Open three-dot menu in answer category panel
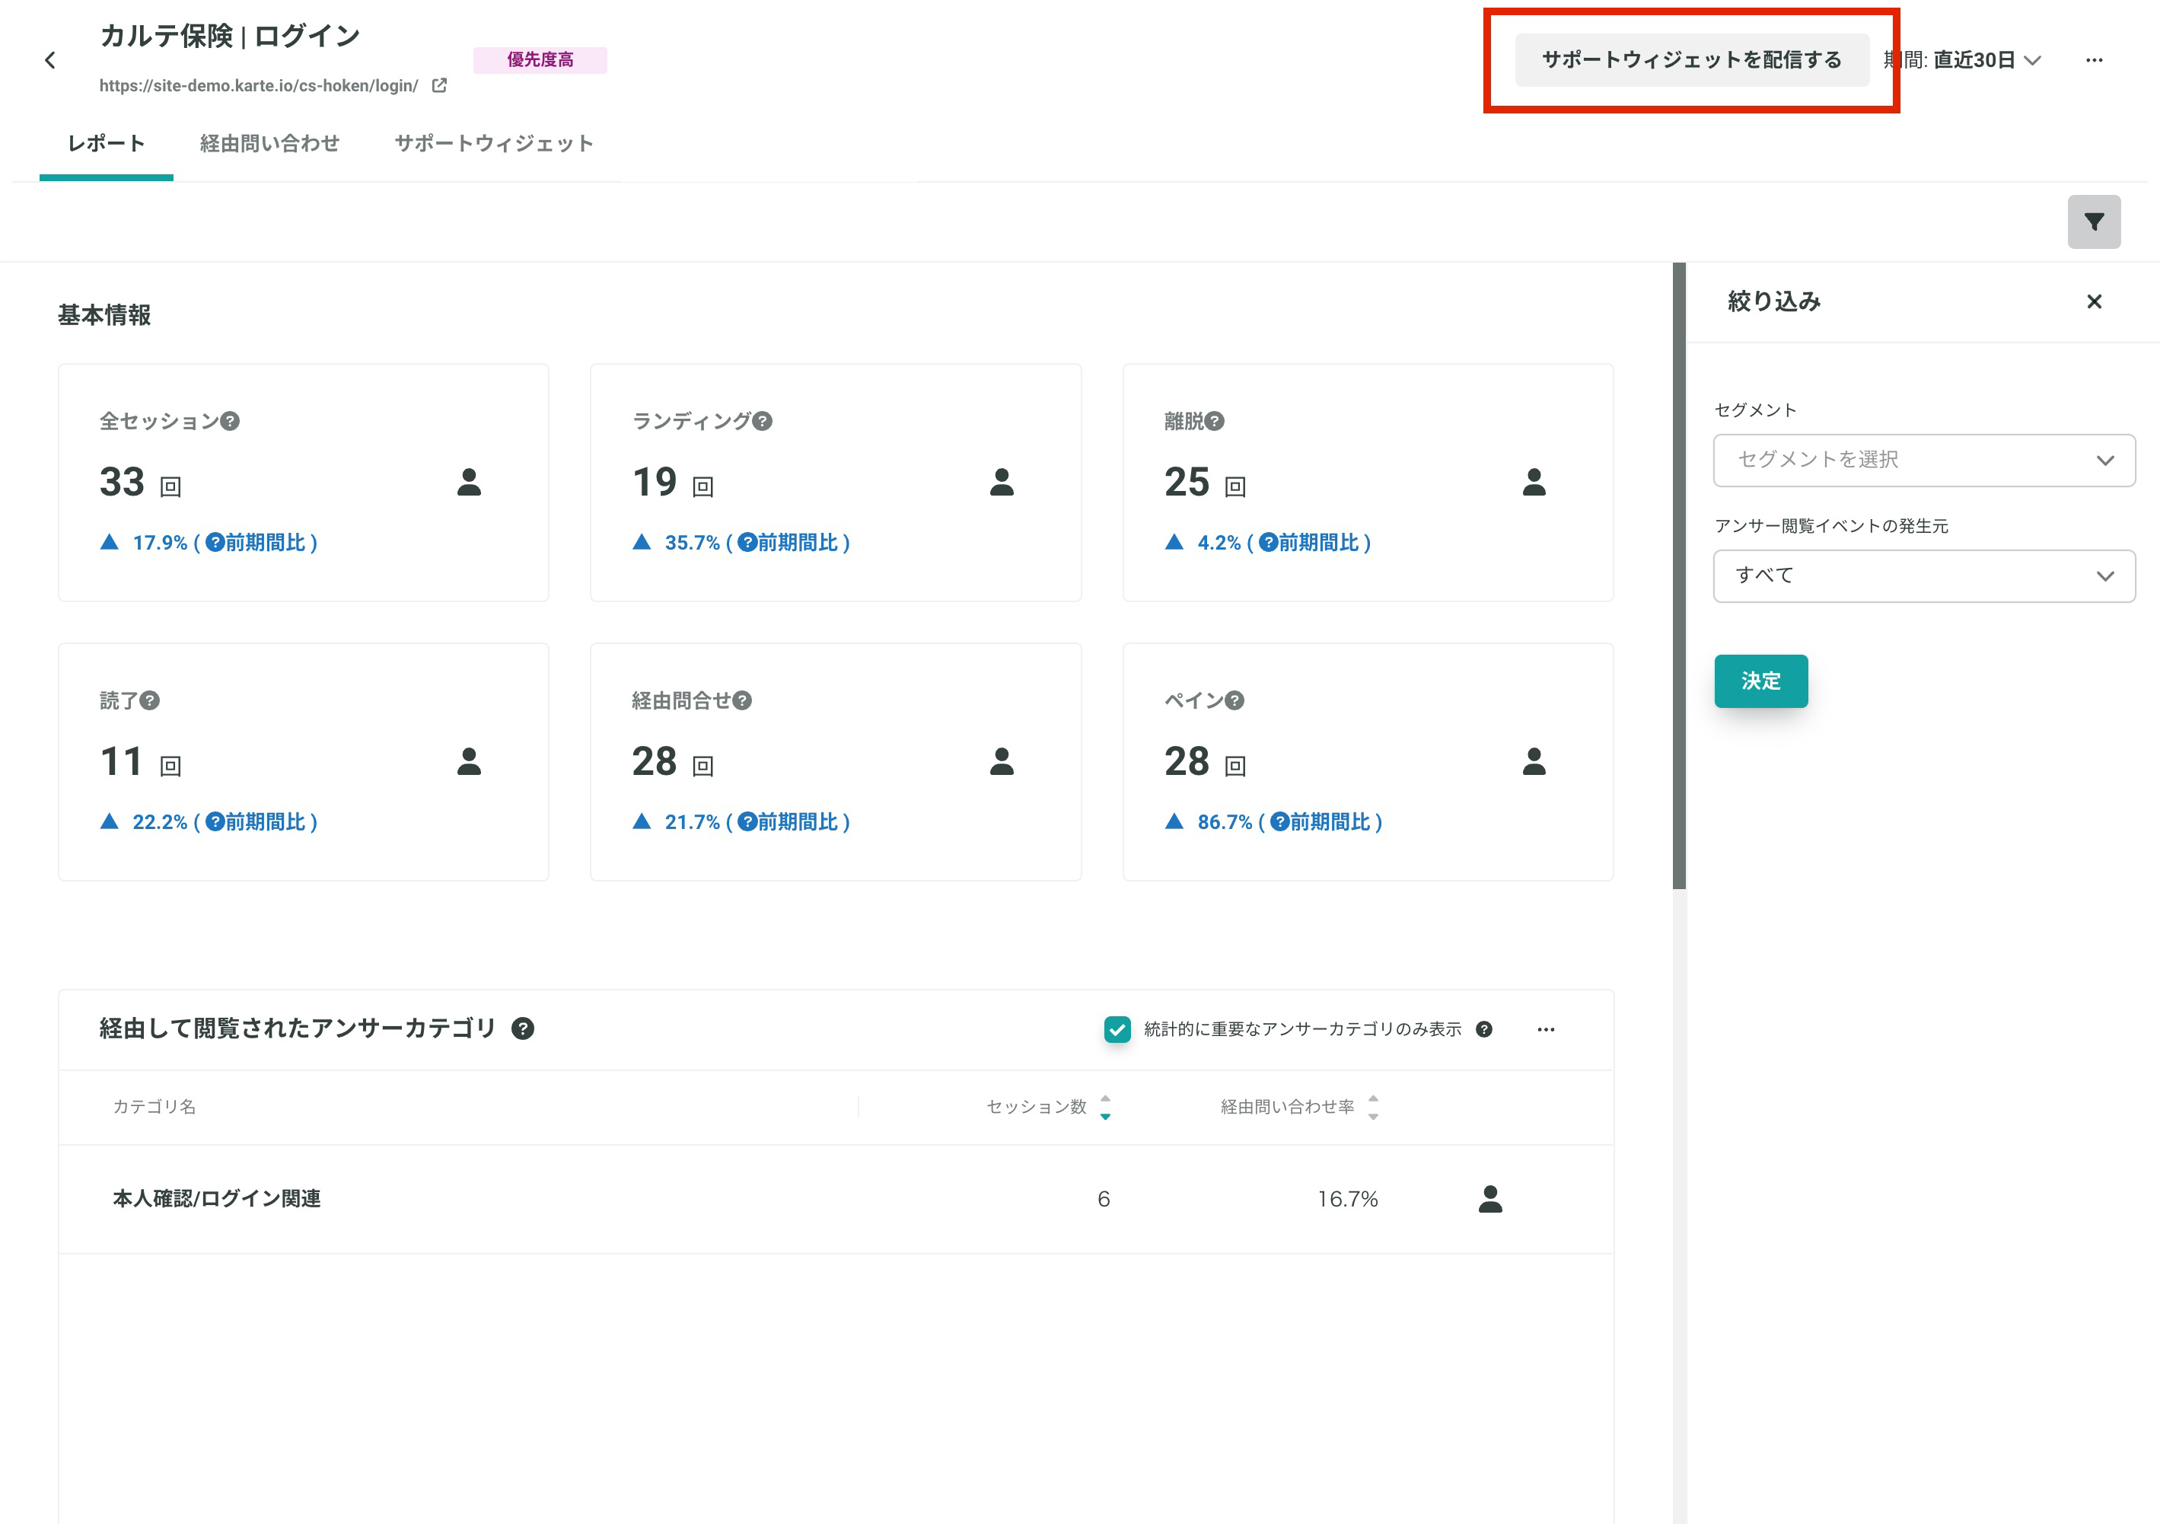Viewport: 2160px width, 1524px height. click(1546, 1029)
